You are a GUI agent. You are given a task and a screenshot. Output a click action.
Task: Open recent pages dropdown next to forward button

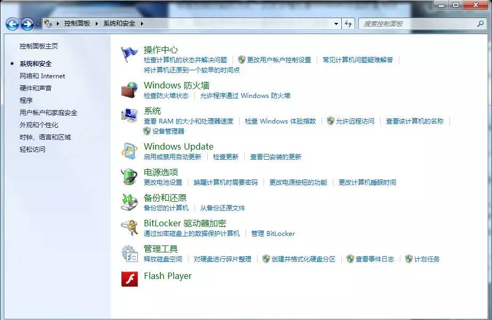pyautogui.click(x=38, y=24)
